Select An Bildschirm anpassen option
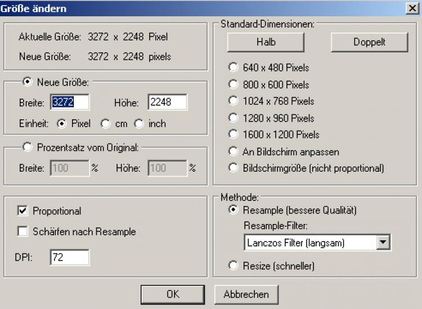422x309 pixels. coord(234,151)
